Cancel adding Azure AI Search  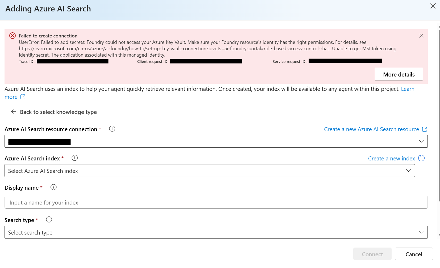click(414, 254)
